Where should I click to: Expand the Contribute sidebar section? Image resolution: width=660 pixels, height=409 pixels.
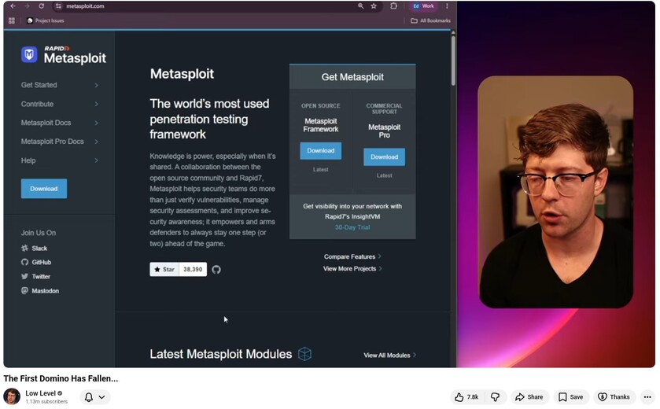(59, 104)
